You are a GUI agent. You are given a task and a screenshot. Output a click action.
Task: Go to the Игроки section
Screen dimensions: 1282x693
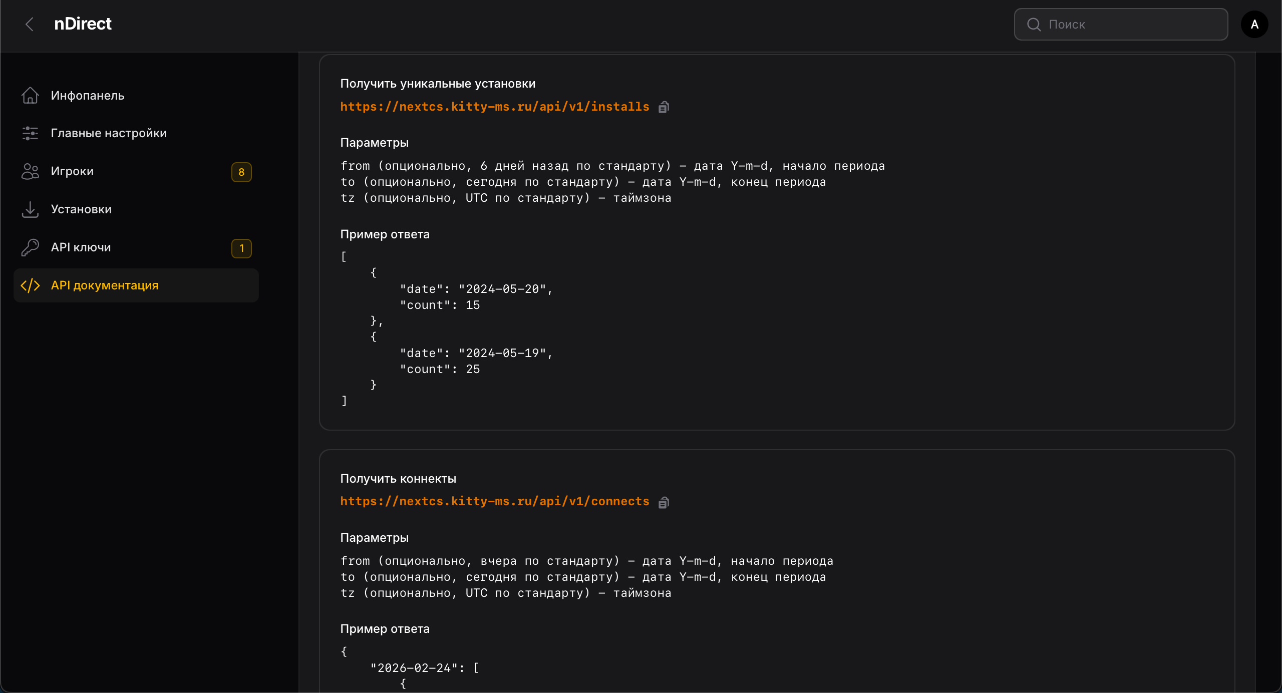[73, 171]
